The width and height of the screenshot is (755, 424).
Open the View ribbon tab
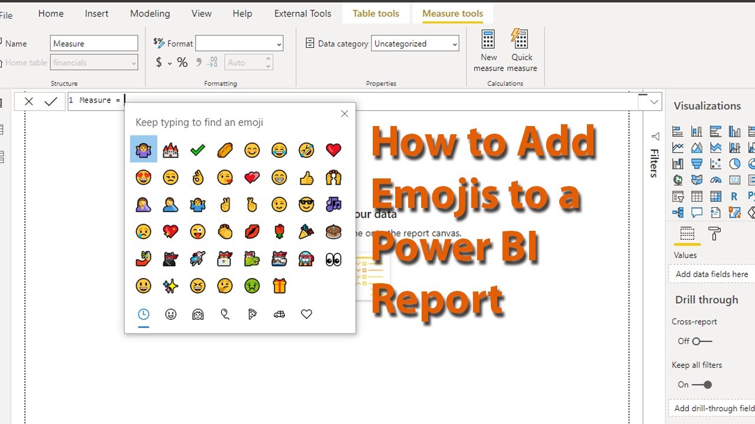(202, 14)
